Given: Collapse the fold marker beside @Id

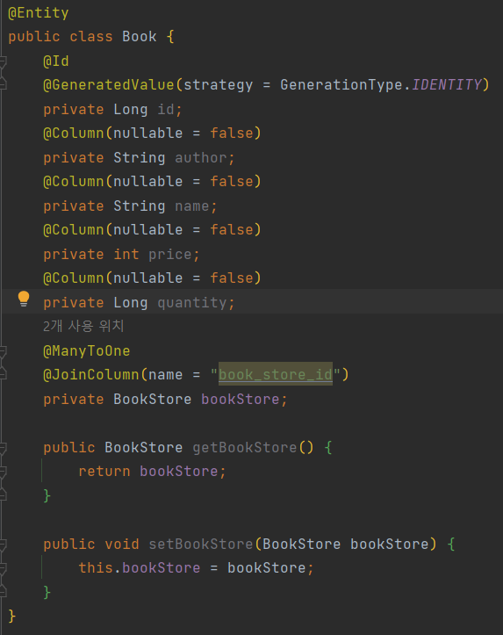Looking at the screenshot, I should (x=3, y=61).
